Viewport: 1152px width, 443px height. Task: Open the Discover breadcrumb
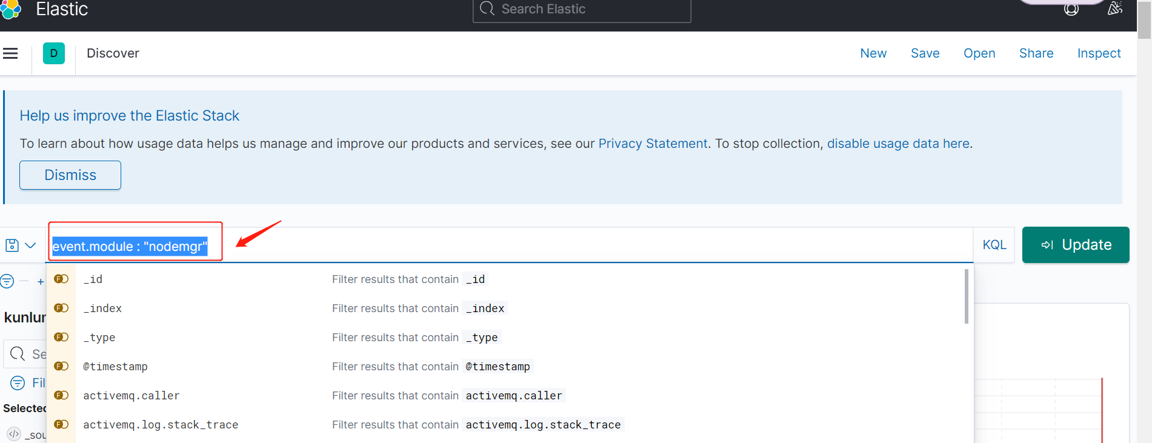[113, 53]
